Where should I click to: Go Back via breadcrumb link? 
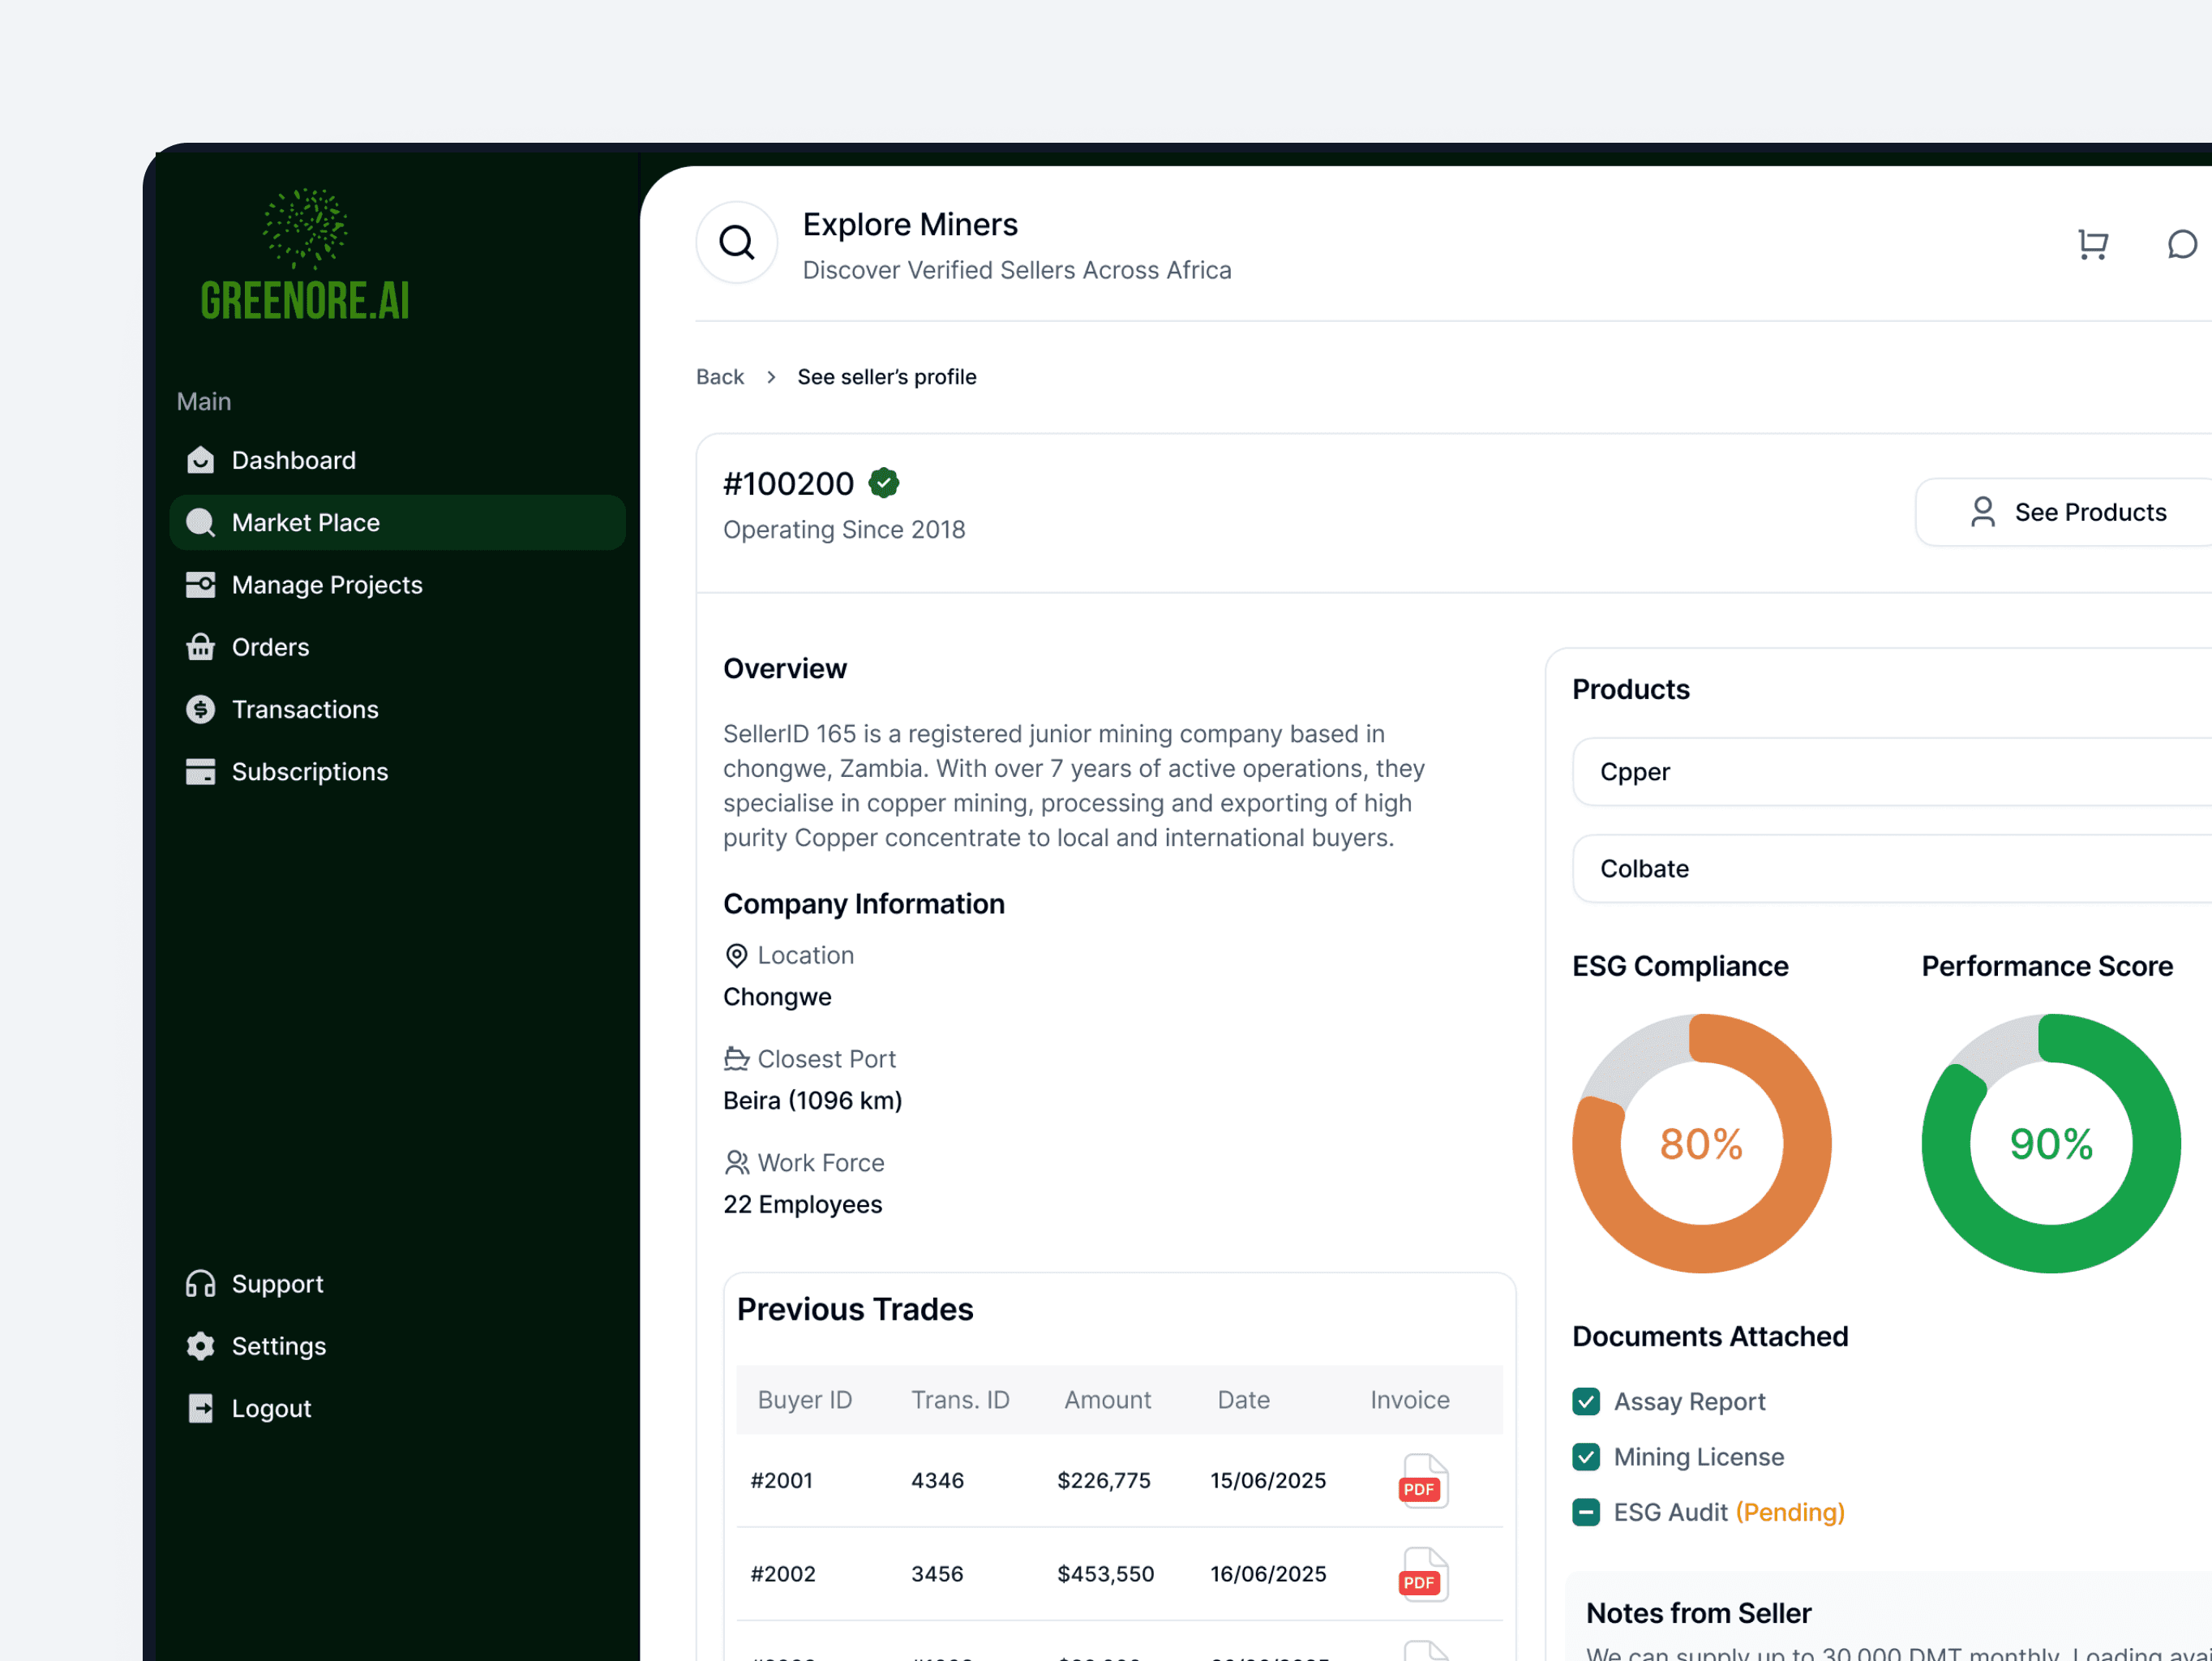[720, 377]
